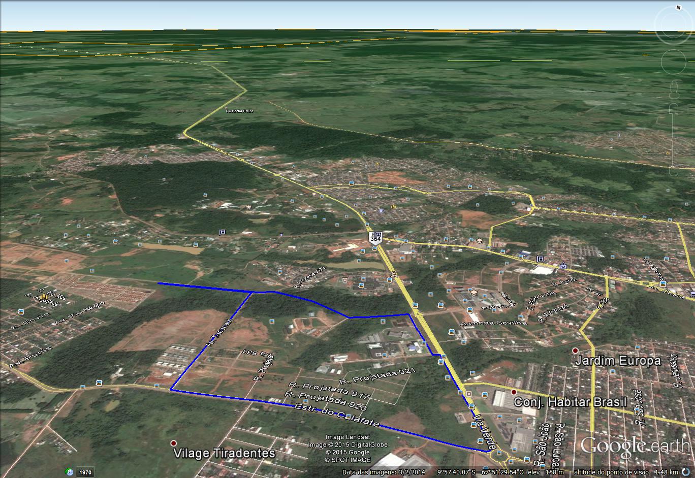Click the 1970 historical imagery year button
The width and height of the screenshot is (695, 478).
tap(84, 472)
